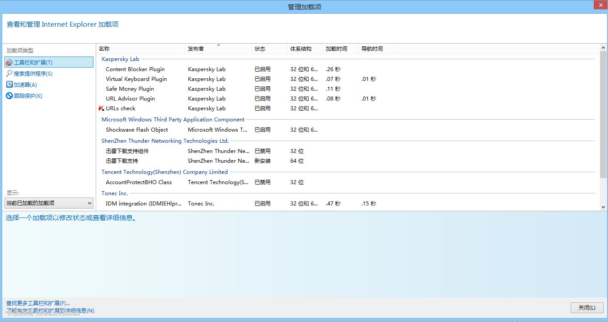Select 工具栏和扩展(T) add-on type
This screenshot has width=608, height=322.
point(49,62)
